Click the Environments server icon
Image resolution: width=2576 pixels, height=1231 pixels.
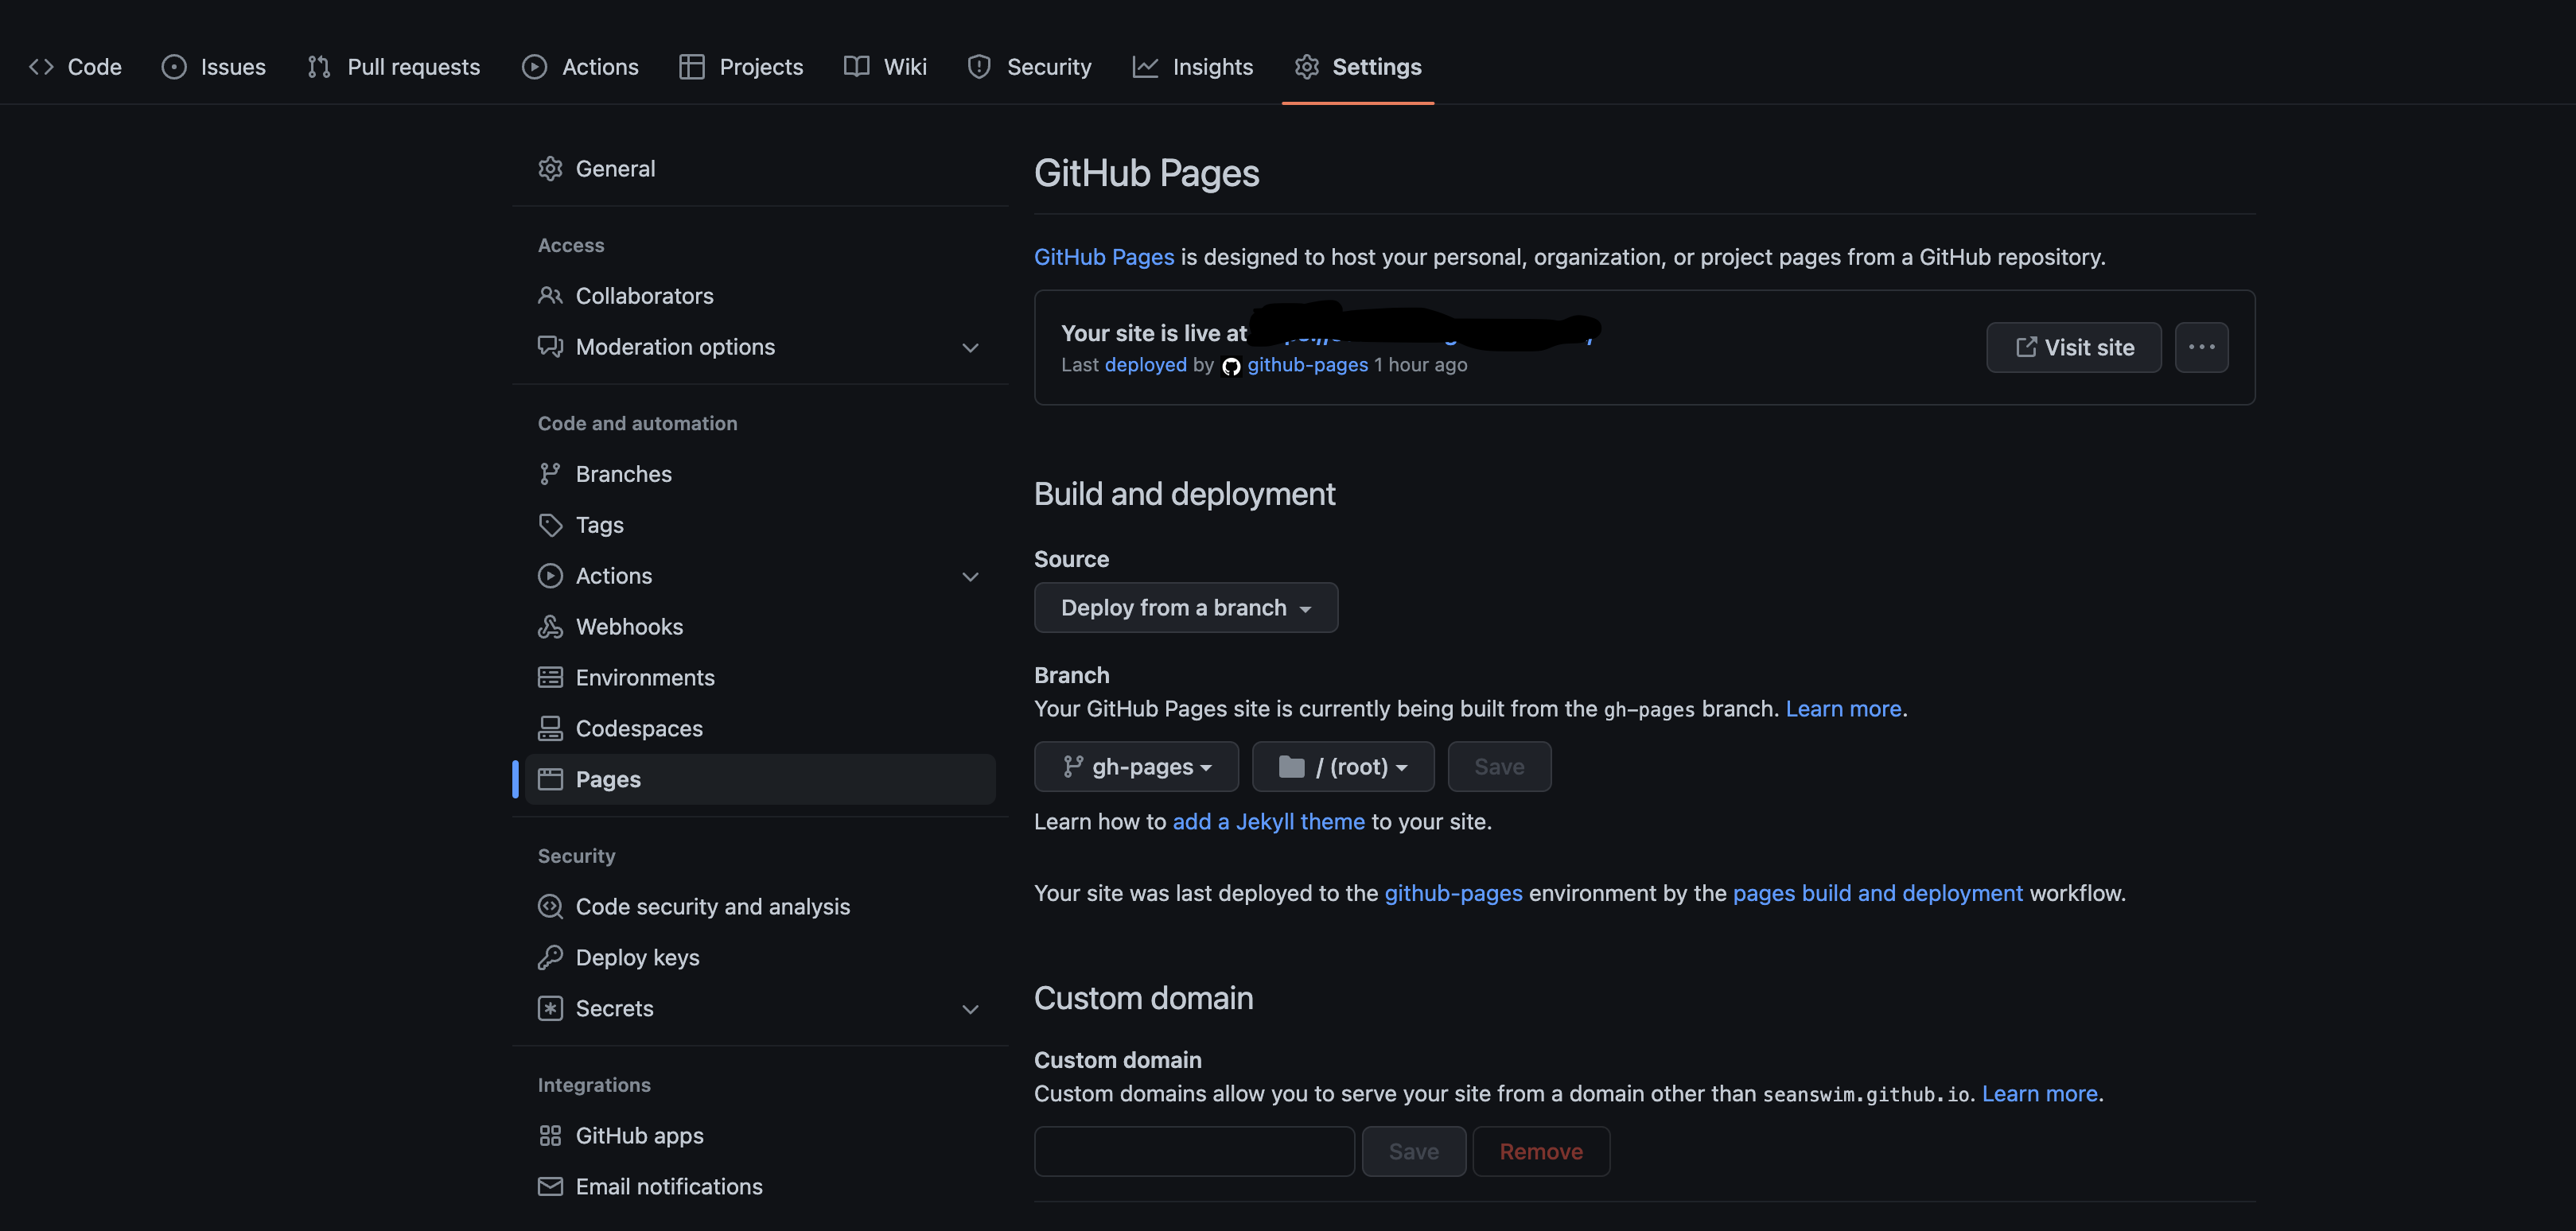[550, 678]
